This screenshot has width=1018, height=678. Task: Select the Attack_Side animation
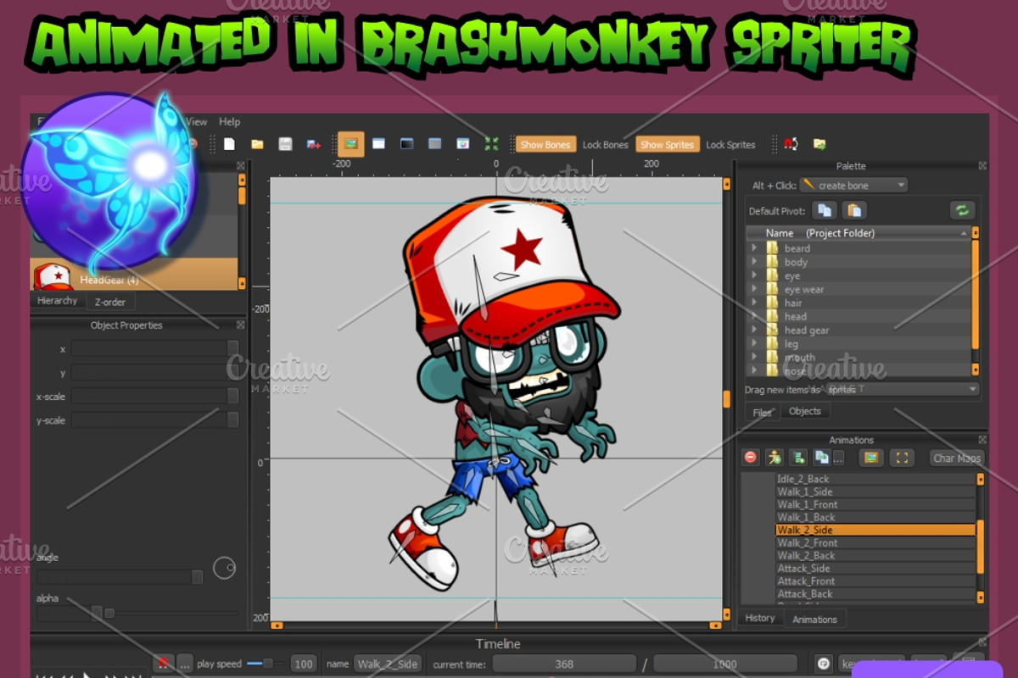coord(875,568)
